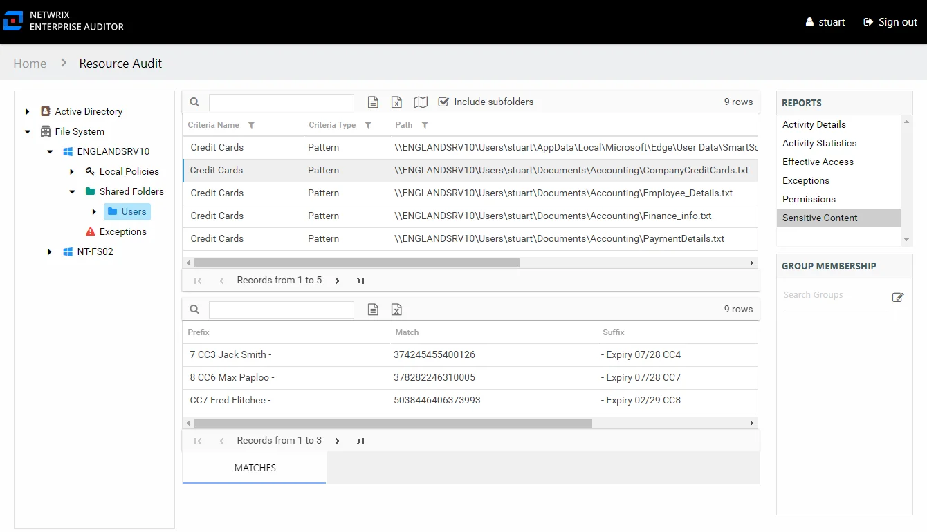
Task: Collapse the File System tree node
Action: pos(27,131)
